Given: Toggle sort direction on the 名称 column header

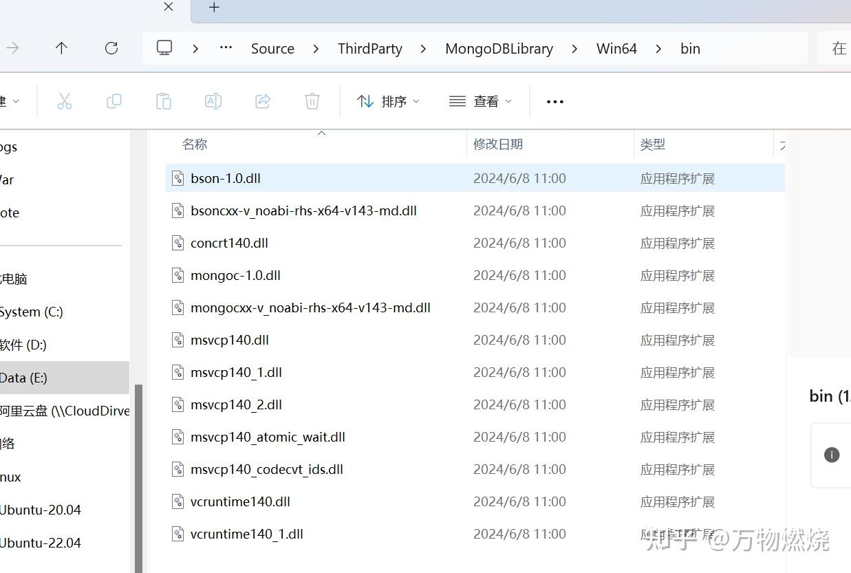Looking at the screenshot, I should pos(195,144).
